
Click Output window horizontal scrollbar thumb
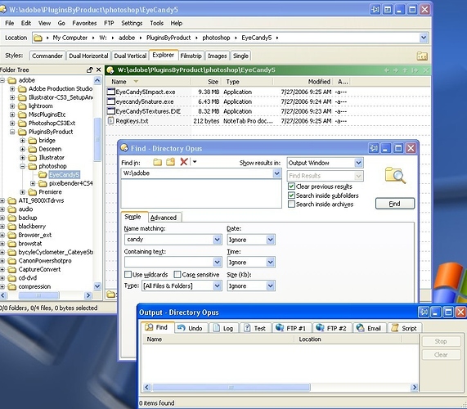click(x=231, y=387)
